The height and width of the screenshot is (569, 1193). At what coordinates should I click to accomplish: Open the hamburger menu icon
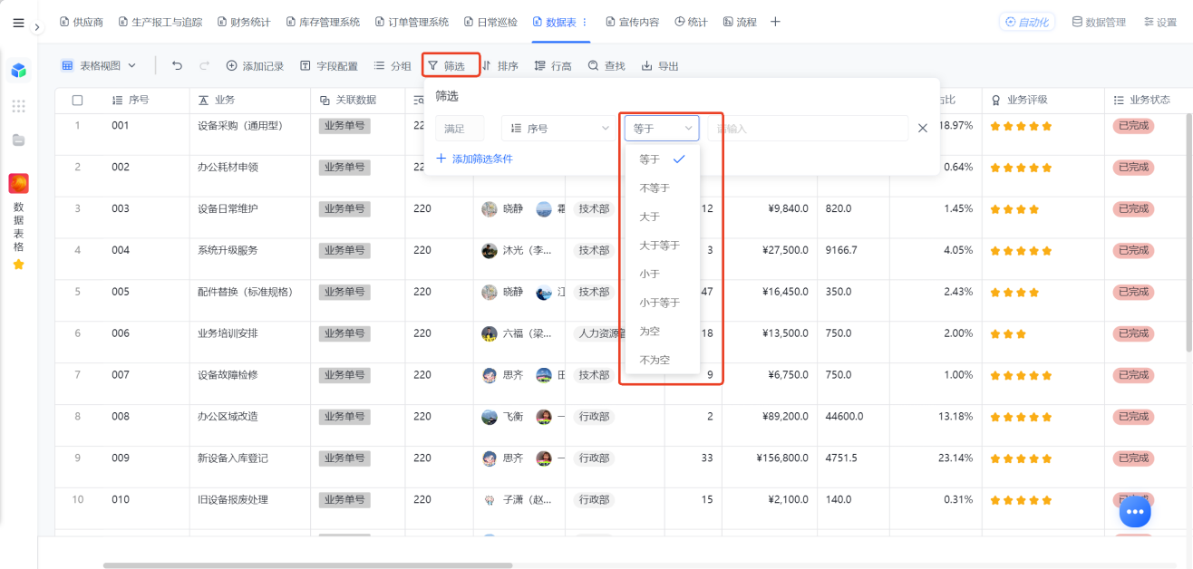[18, 23]
